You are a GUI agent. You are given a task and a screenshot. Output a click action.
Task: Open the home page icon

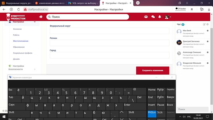click(41, 17)
